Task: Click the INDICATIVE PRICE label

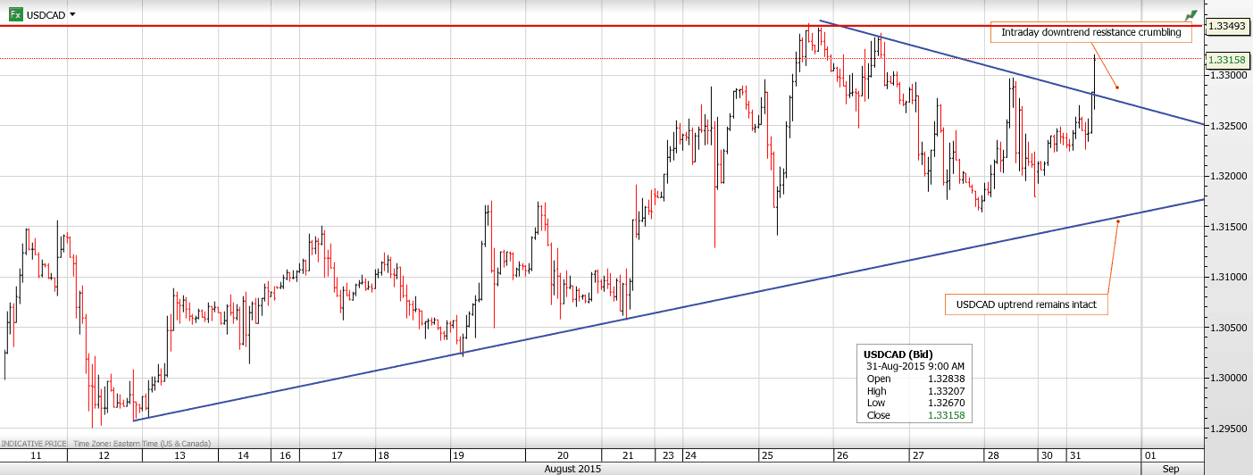Action: pos(34,444)
